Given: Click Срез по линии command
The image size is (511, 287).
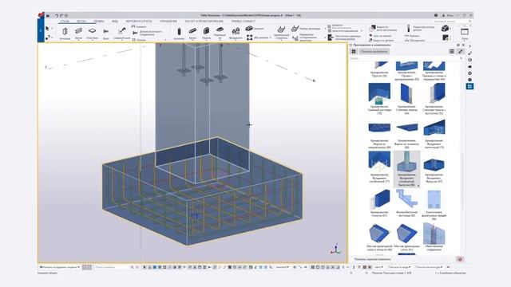Looking at the screenshot, I should click(380, 36).
